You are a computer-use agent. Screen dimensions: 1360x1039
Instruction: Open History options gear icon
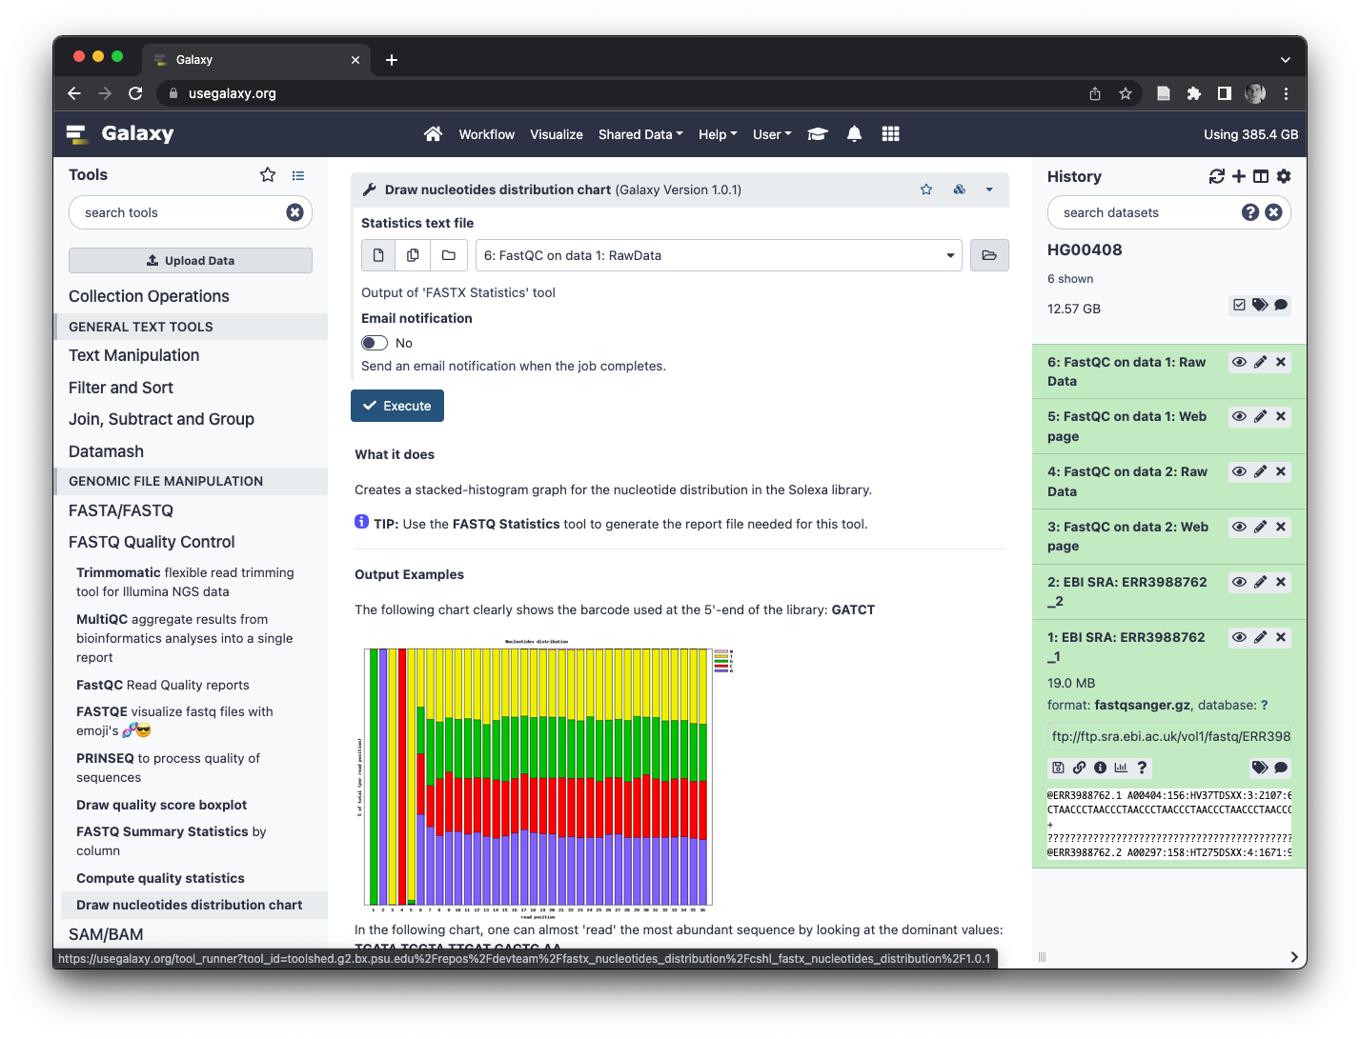(1284, 176)
